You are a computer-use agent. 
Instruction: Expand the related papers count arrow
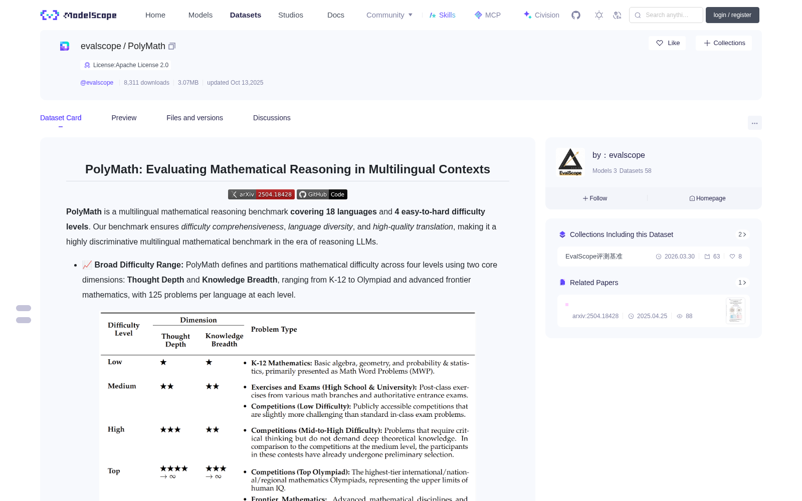coord(742,283)
